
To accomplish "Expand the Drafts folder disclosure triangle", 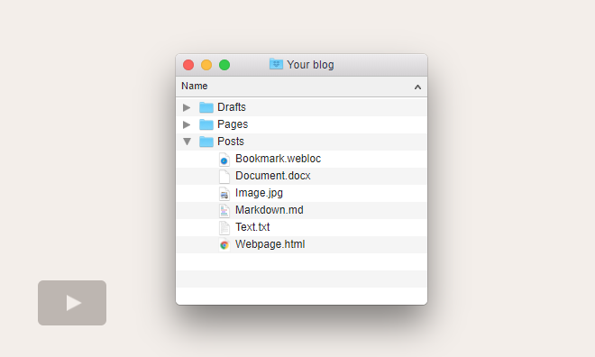I will coord(187,108).
